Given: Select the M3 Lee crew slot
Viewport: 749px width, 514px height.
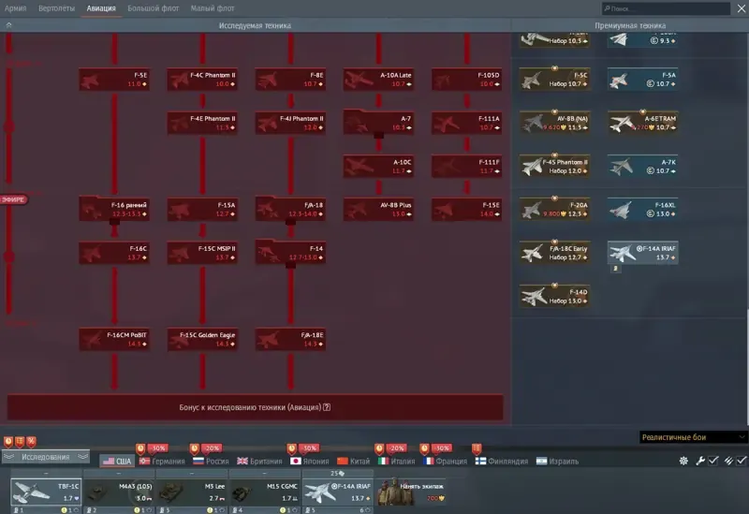Looking at the screenshot, I should tap(192, 492).
